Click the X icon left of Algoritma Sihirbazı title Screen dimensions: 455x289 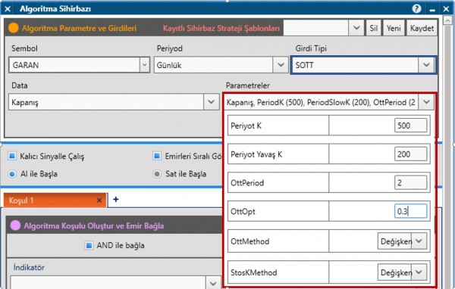click(8, 9)
